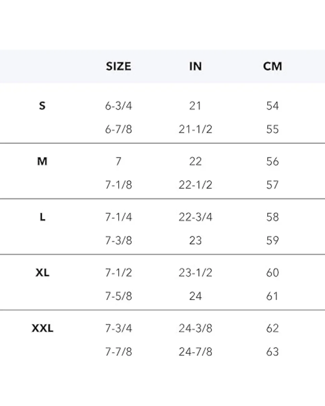Viewport: 325px width, 406px height.
Task: Select the XXL size row label
Action: pos(42,328)
